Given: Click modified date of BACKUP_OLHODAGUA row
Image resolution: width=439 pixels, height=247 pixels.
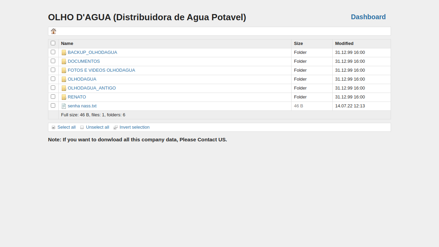Looking at the screenshot, I should pyautogui.click(x=350, y=52).
